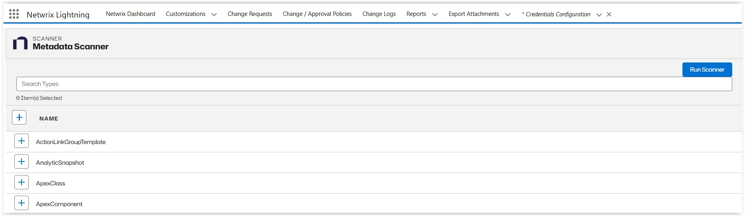Switch to Change / Approval Policies tab

pyautogui.click(x=317, y=14)
